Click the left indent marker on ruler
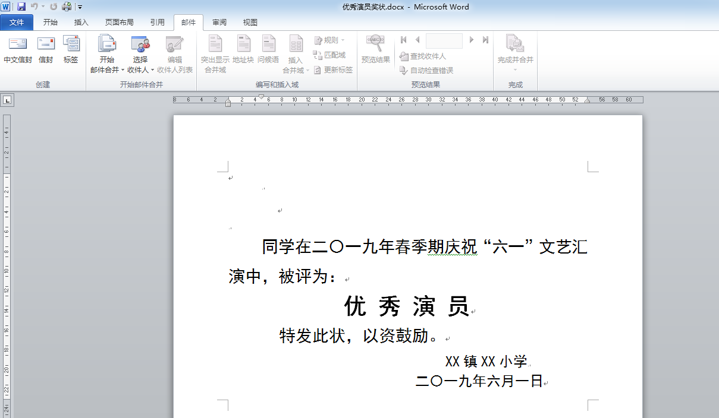The width and height of the screenshot is (719, 418). [228, 103]
